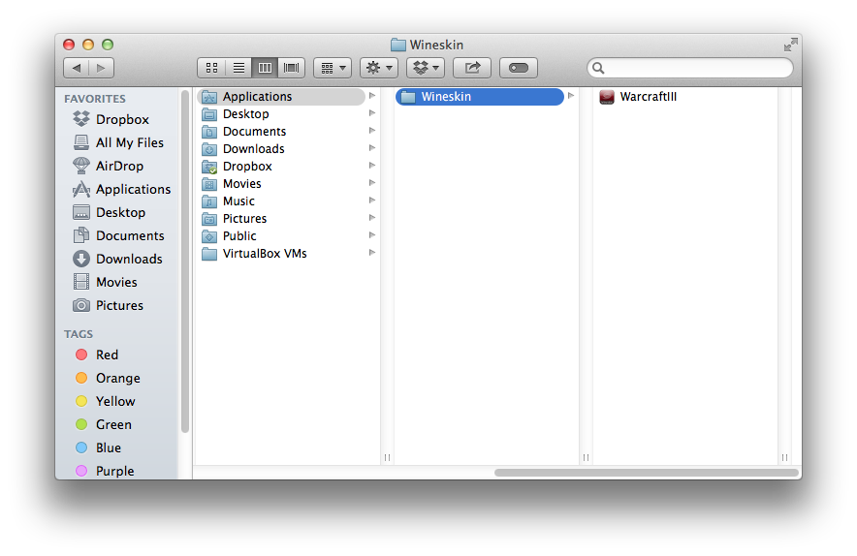Open All My Files in sidebar
The width and height of the screenshot is (857, 556).
(118, 142)
